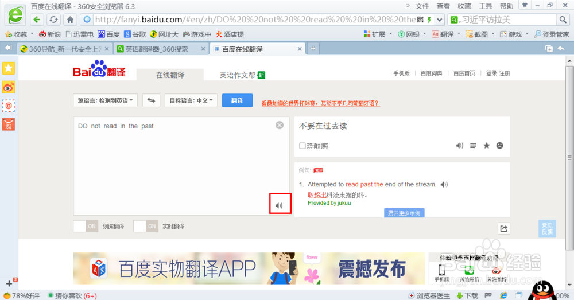574x300 pixels.
Task: Click the Baidu 翻译 logo
Action: pyautogui.click(x=99, y=68)
